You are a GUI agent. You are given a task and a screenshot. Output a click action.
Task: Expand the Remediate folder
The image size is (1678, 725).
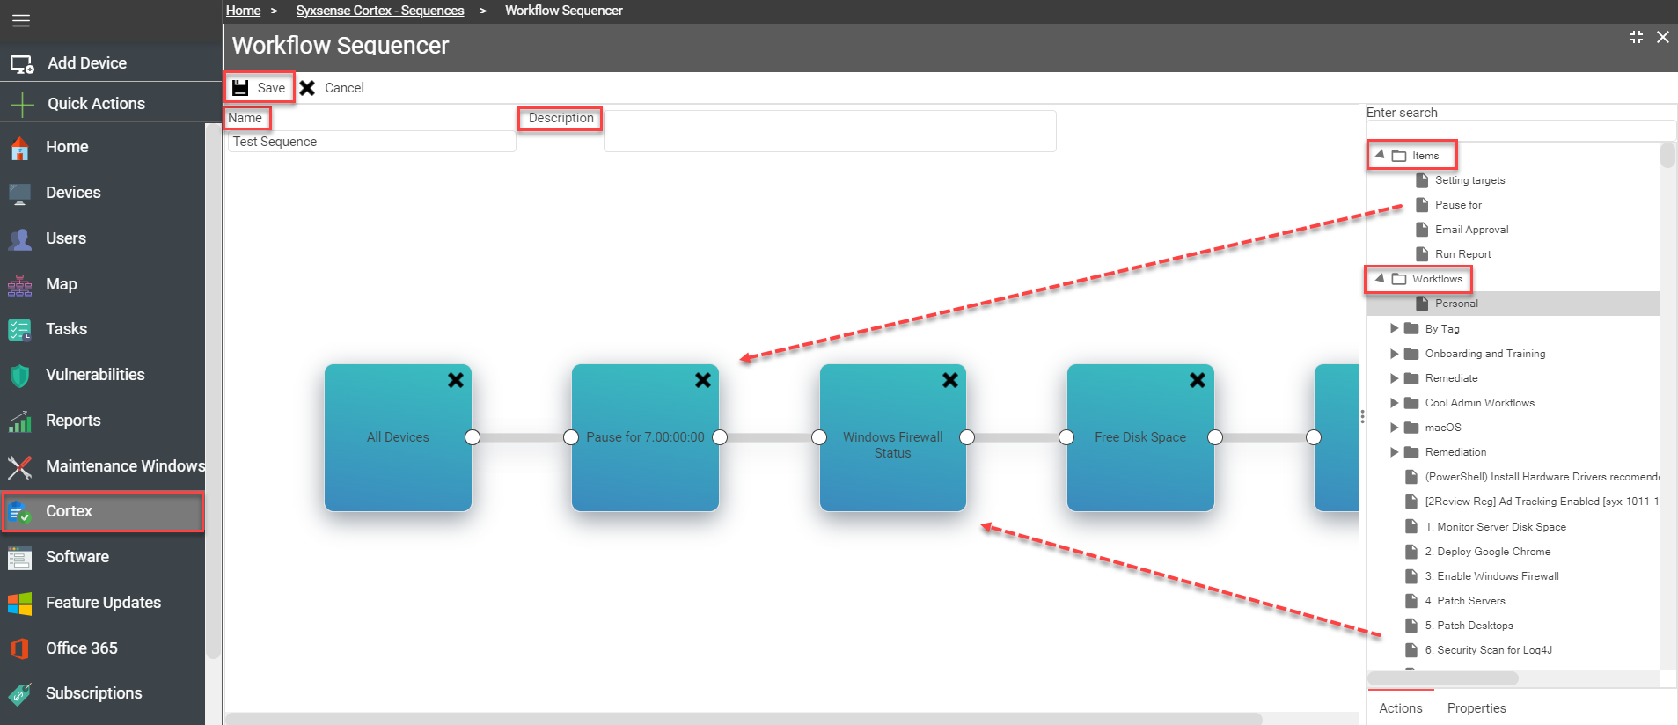click(1394, 378)
